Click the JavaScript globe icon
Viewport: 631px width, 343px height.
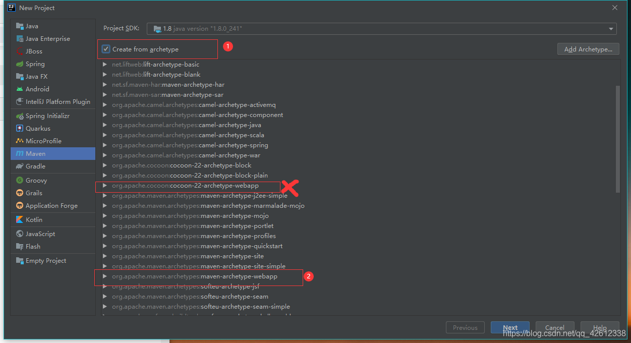20,234
